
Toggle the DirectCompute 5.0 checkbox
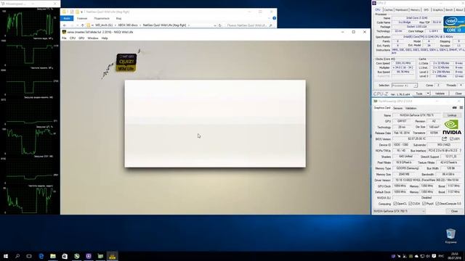[x=437, y=204]
